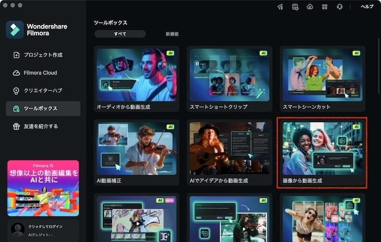This screenshot has height=242, width=381.
Task: Open the grid apps icon in top bar
Action: tap(324, 7)
